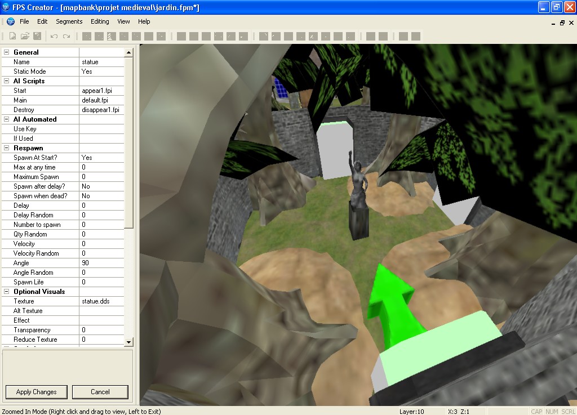The image size is (577, 415).
Task: Click the 'Layer:10' status bar entry
Action: 412,411
